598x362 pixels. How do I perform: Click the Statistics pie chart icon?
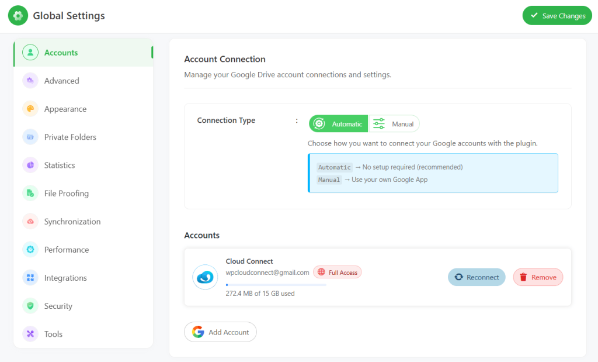(30, 165)
